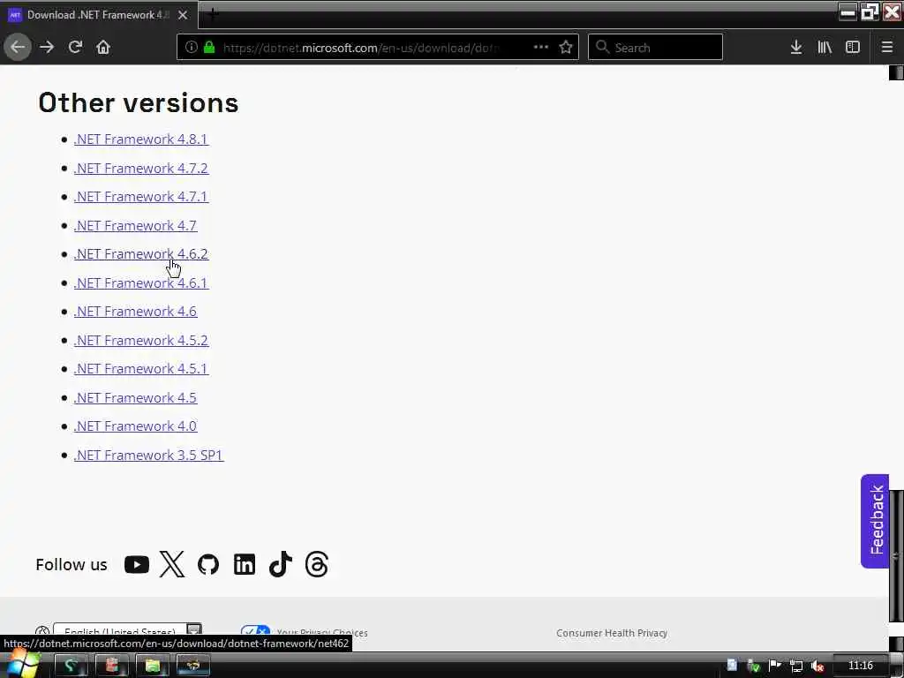This screenshot has height=678, width=904.
Task: Reload the current page
Action: (75, 48)
